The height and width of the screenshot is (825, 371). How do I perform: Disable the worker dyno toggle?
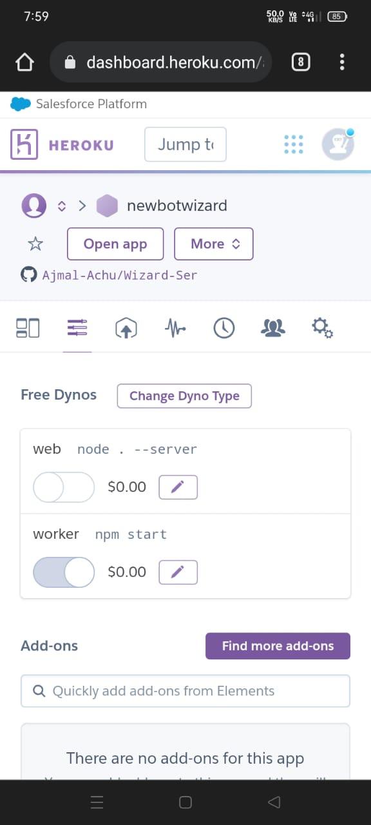click(x=63, y=572)
